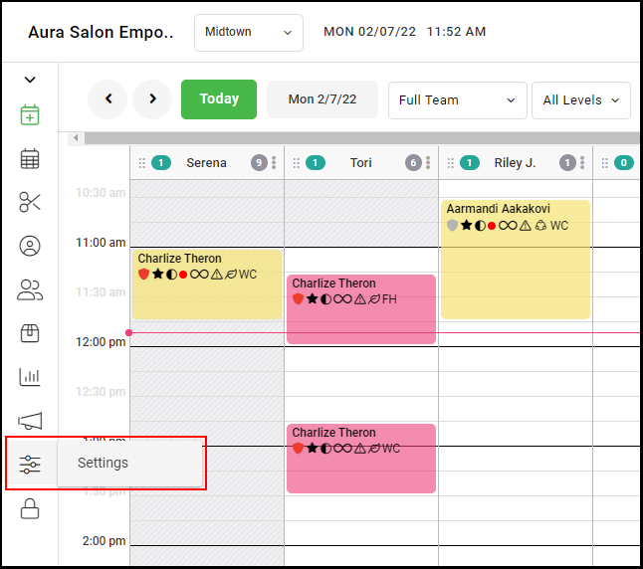
Task: Click the green Today button
Action: [219, 98]
